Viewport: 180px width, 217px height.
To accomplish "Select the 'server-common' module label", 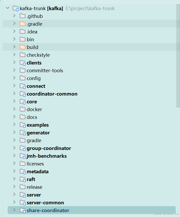I will click(x=45, y=203).
